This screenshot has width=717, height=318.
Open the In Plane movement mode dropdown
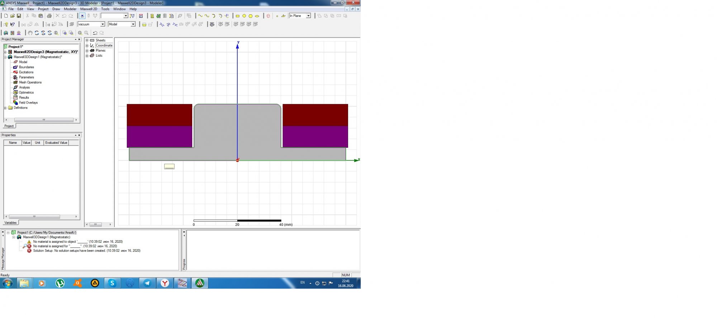[308, 16]
